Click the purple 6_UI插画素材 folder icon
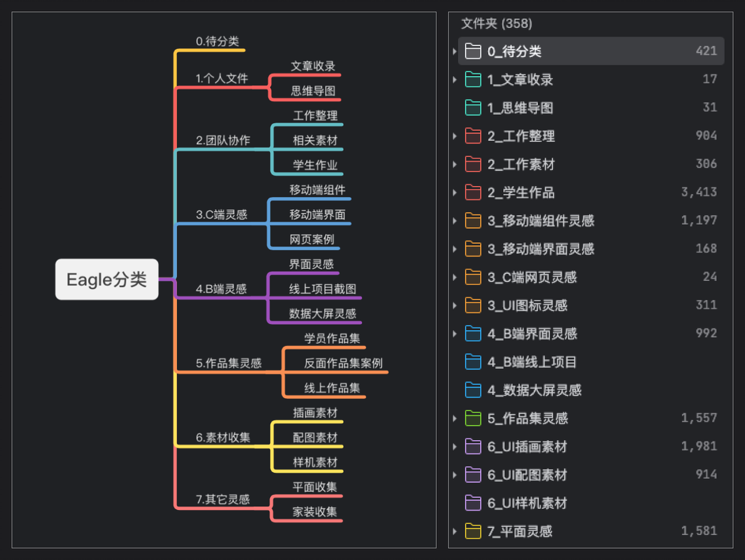745x560 pixels. 472,446
